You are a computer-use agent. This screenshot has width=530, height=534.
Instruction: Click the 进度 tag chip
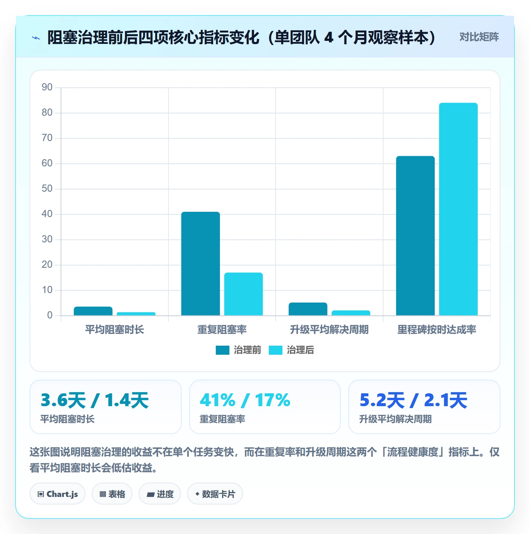(160, 494)
